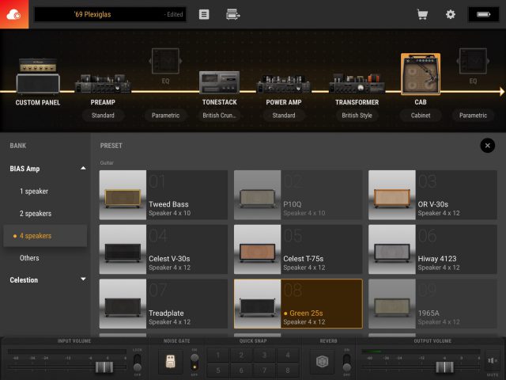Click the amp export icon

pyautogui.click(x=233, y=14)
